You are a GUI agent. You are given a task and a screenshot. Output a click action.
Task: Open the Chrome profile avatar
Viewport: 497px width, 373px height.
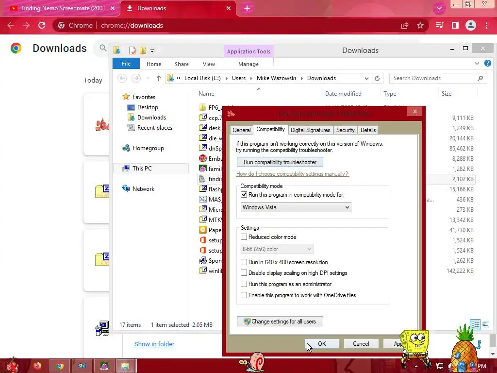click(471, 25)
